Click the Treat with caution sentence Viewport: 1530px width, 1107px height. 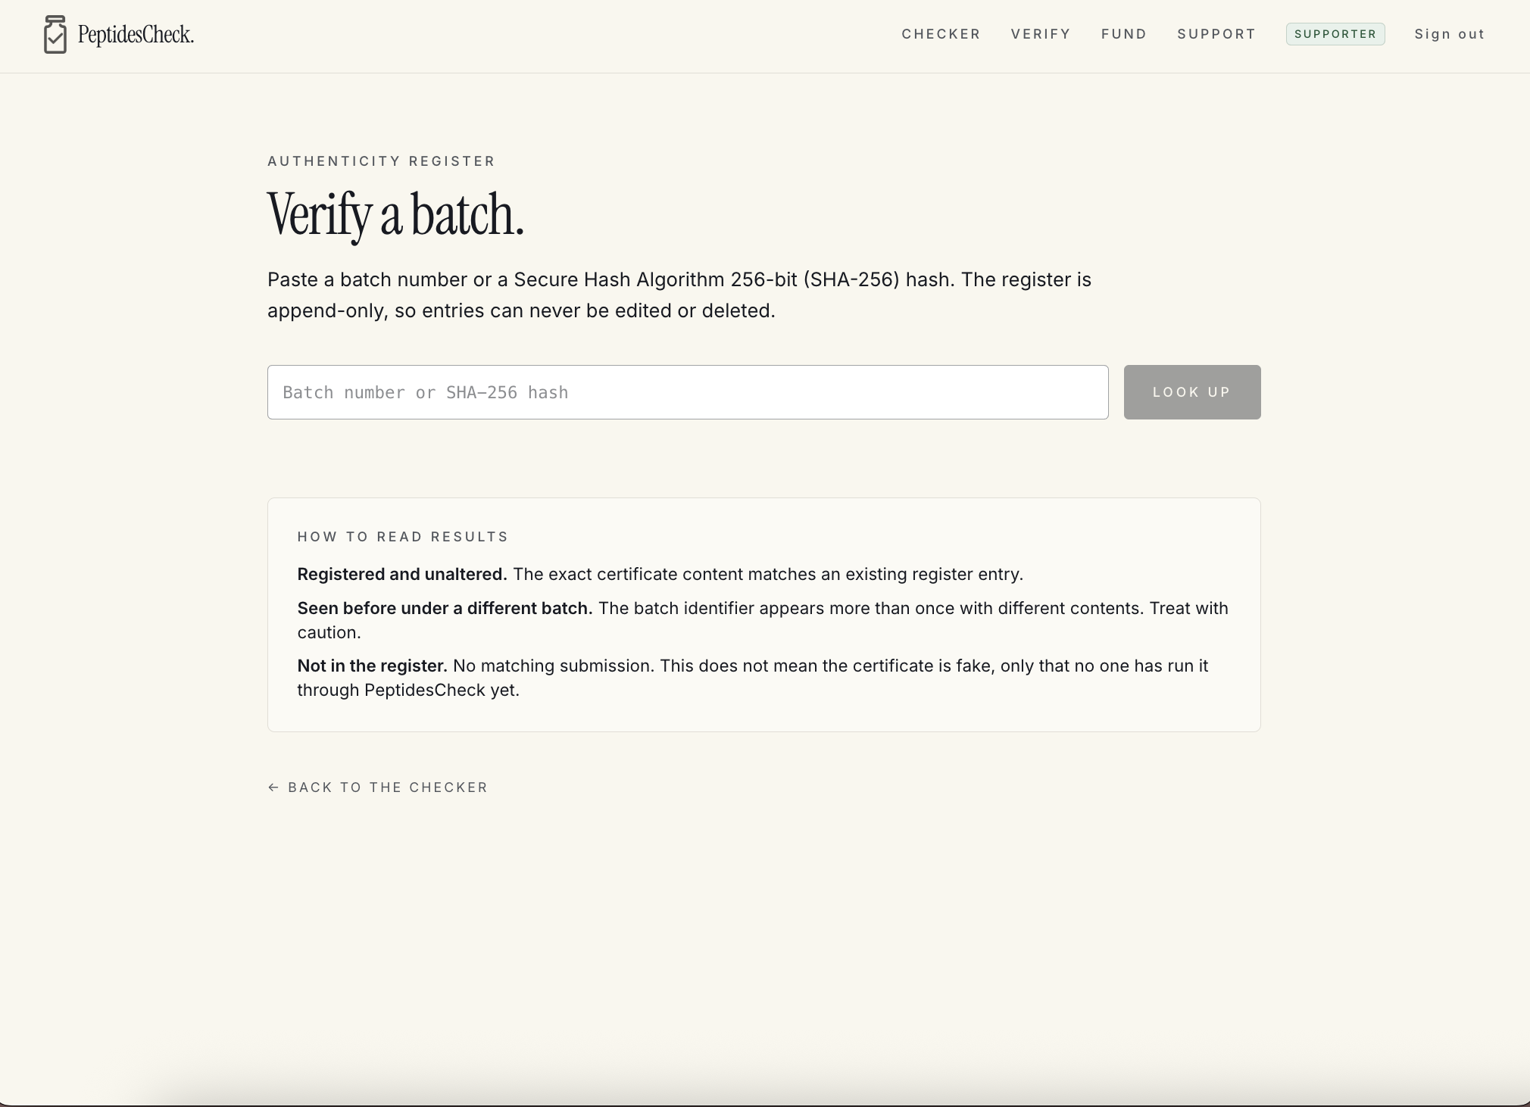[763, 620]
